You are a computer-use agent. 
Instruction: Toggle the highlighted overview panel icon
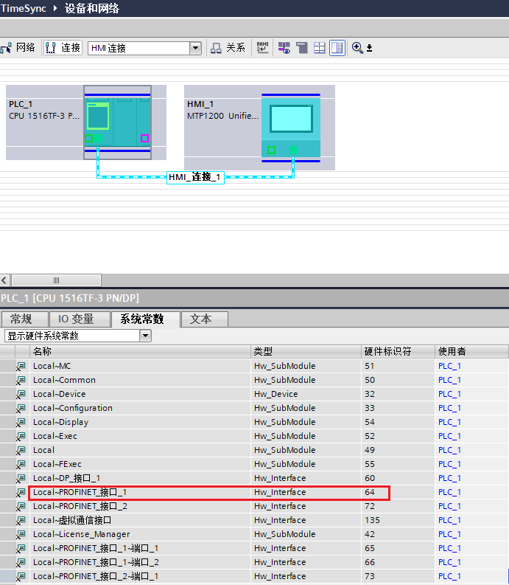click(337, 48)
